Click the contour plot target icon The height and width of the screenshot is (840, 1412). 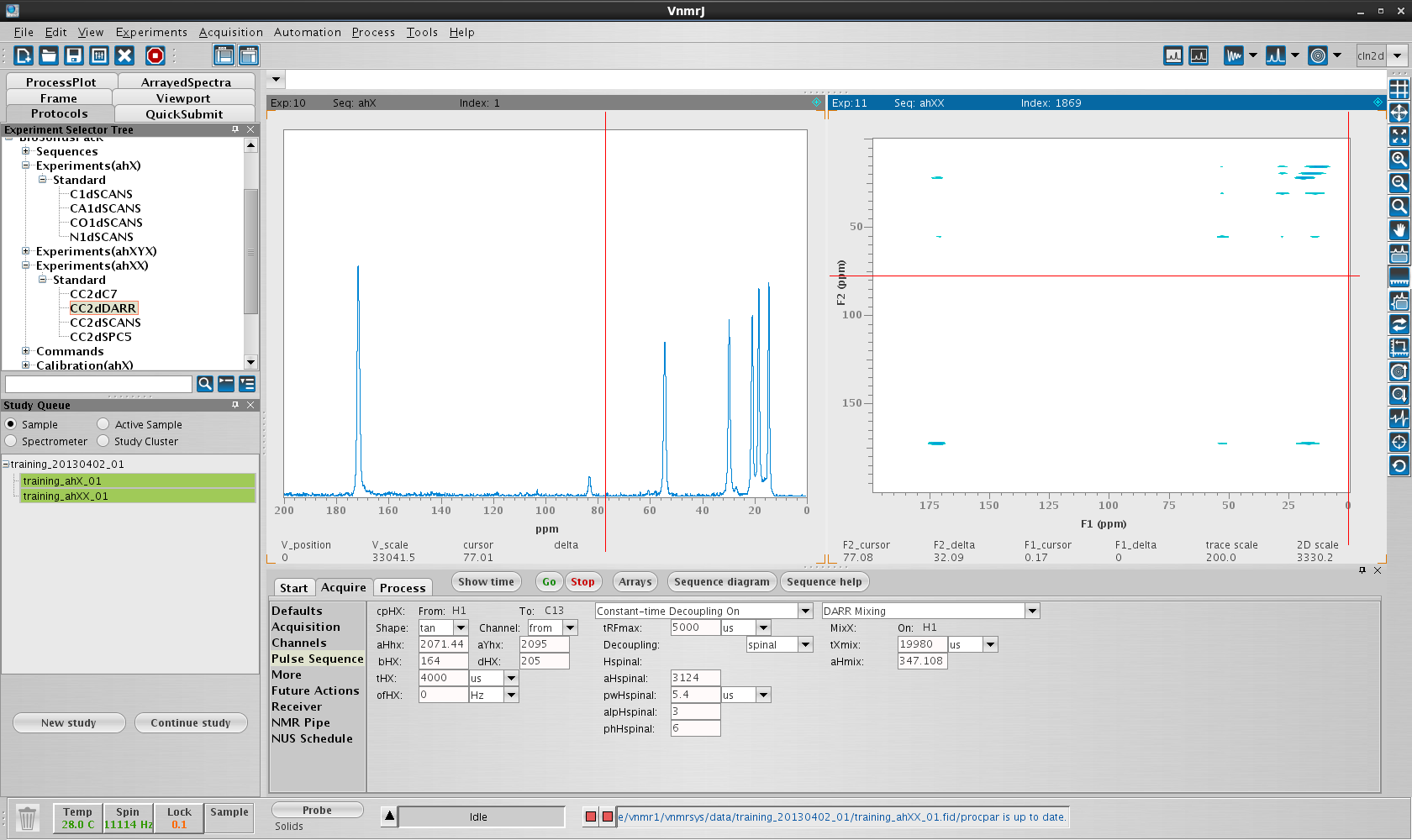[1318, 55]
